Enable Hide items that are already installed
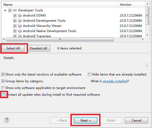The width and height of the screenshot is (152, 128). (89, 74)
